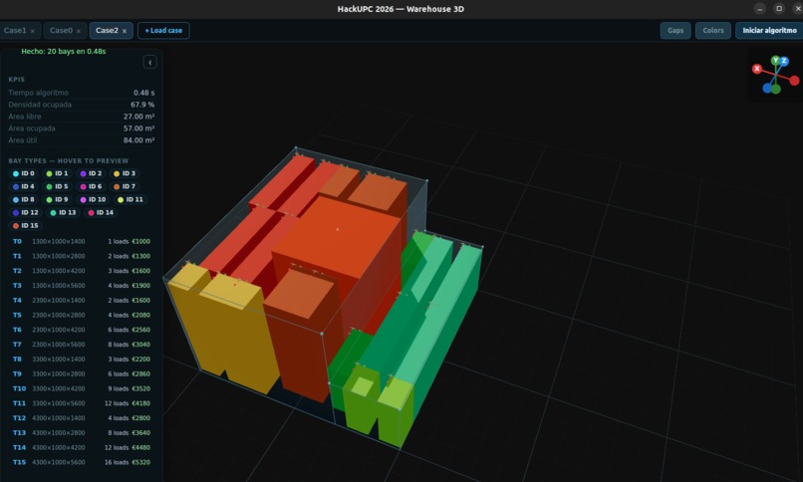The image size is (803, 482).
Task: Select the ID 14 bay type chip
Action: [101, 212]
